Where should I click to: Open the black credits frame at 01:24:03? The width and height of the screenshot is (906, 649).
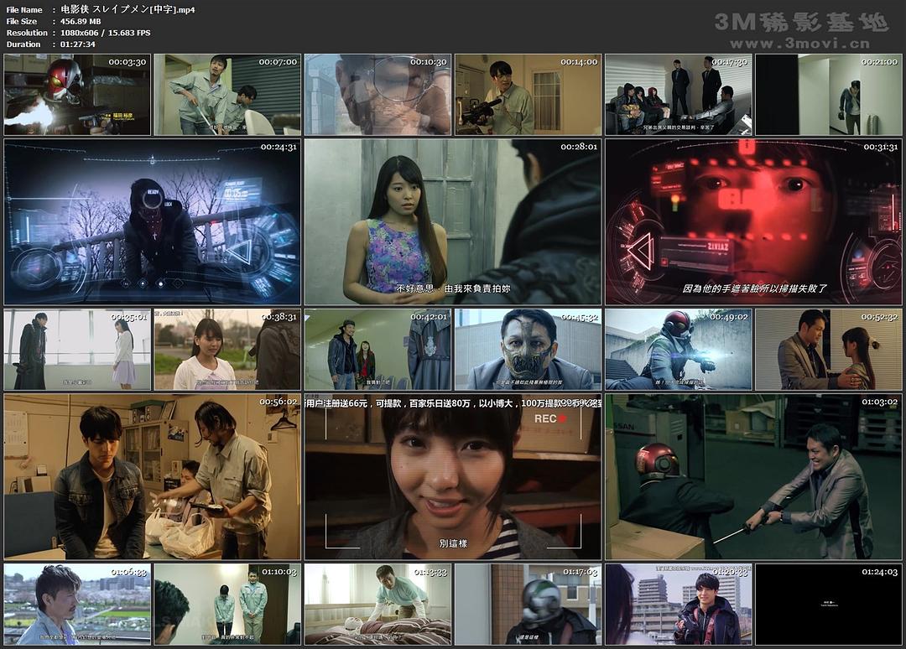tap(828, 604)
